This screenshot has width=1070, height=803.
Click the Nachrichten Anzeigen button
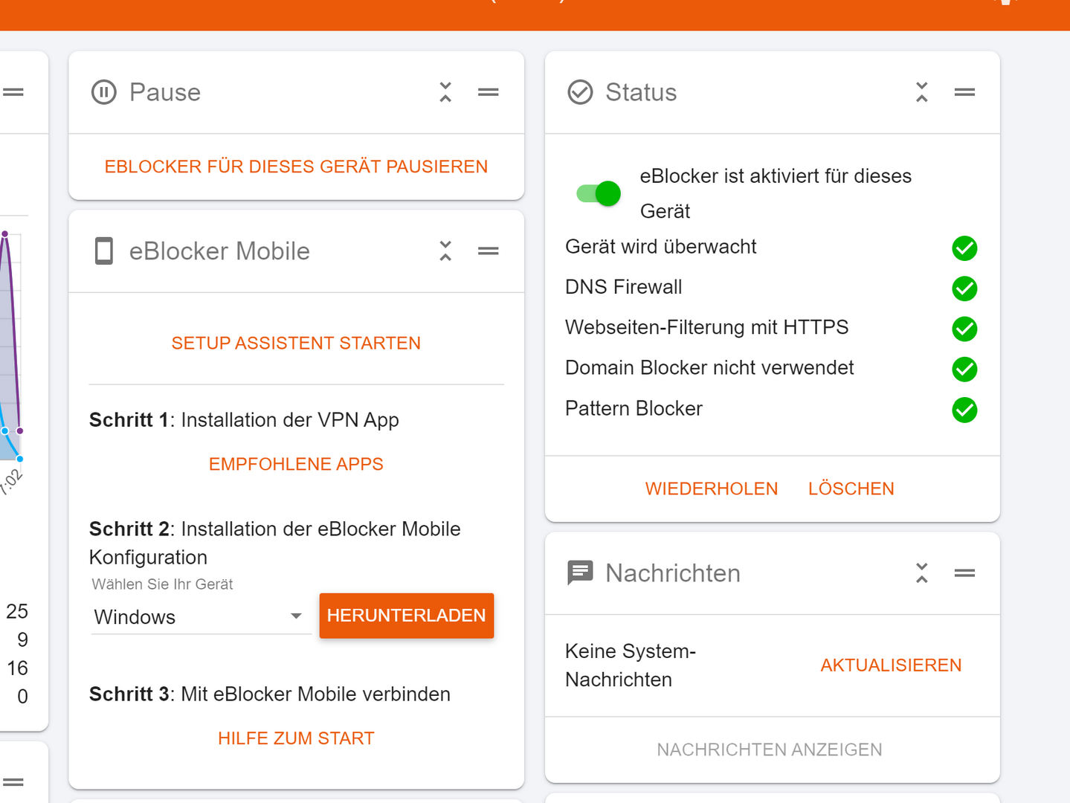click(x=770, y=749)
